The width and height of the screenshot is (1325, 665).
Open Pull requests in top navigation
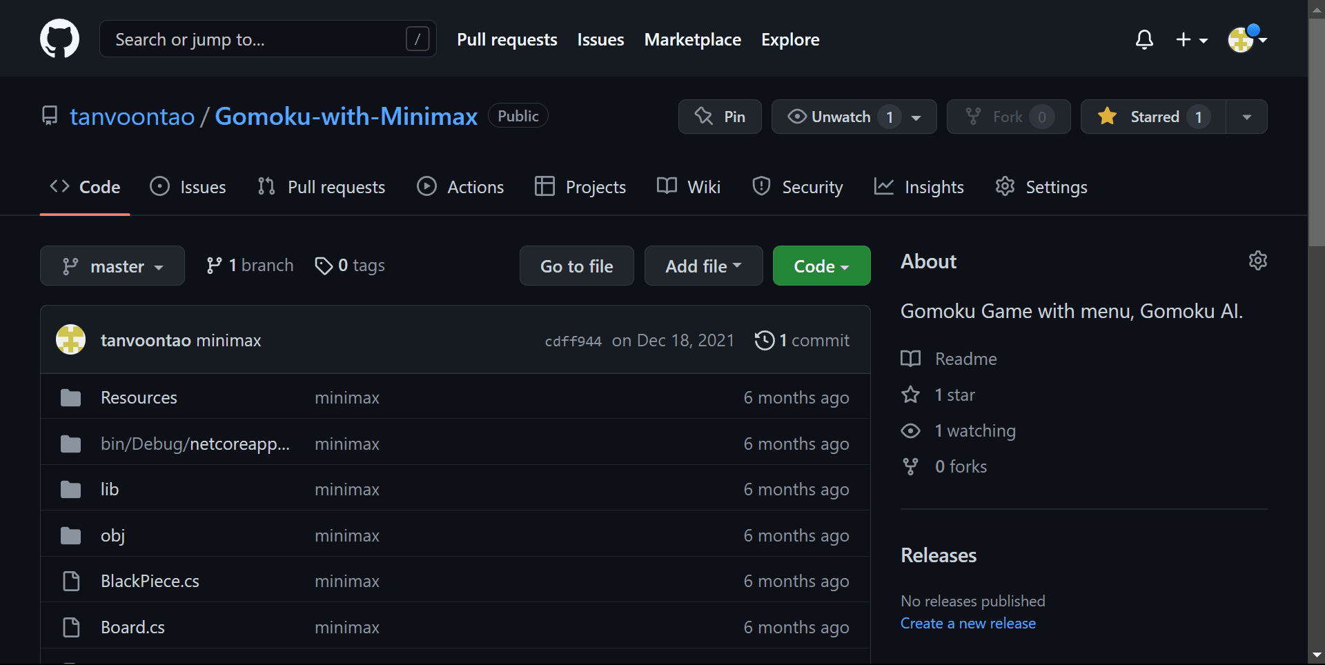tap(507, 39)
